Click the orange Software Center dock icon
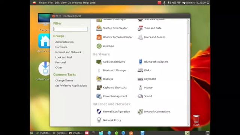Image resolution: width=240 pixels, height=135 pixels. 131,133
